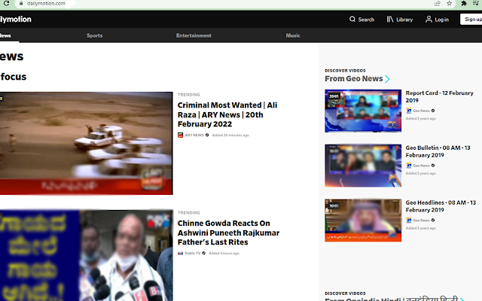Click the chevron next to From Geo News
The image size is (482, 301).
tap(387, 79)
